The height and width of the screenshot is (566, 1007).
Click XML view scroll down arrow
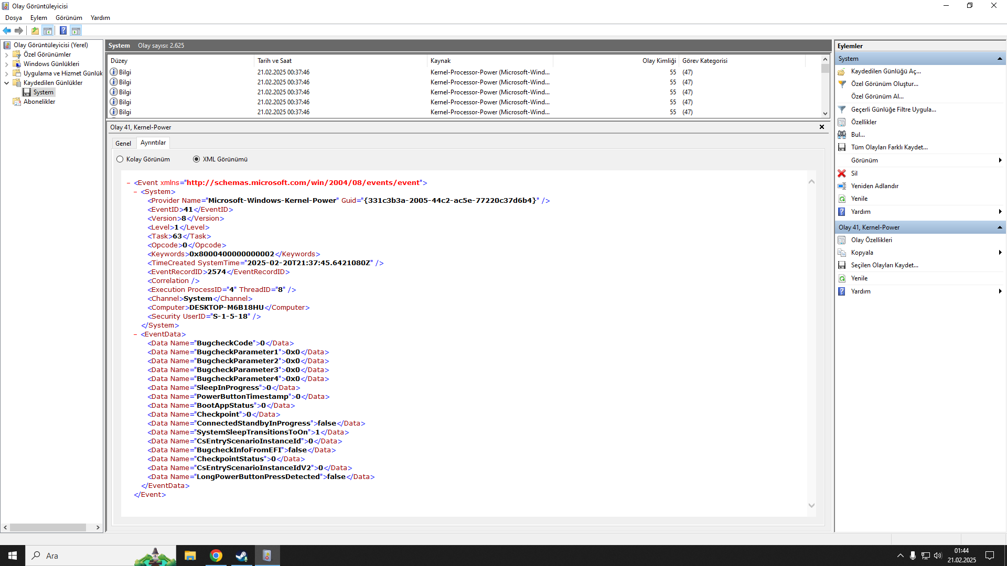(x=811, y=506)
